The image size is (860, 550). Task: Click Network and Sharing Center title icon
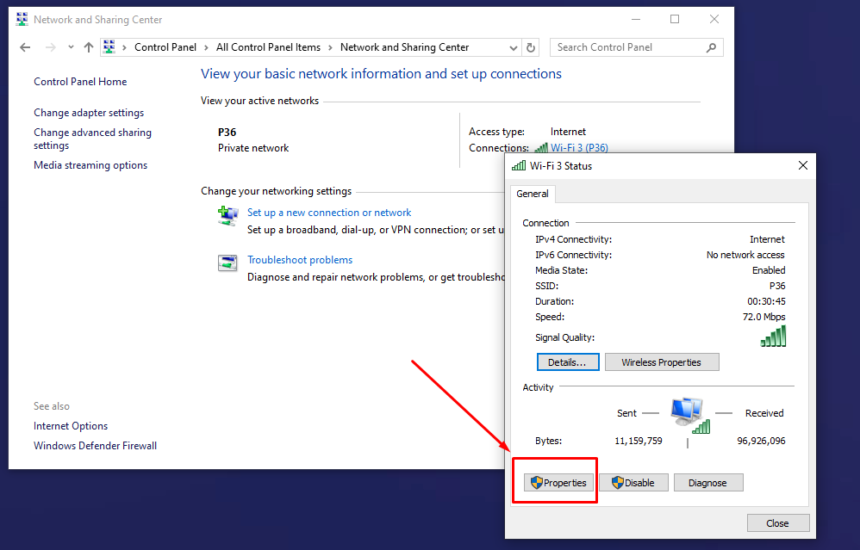[22, 19]
